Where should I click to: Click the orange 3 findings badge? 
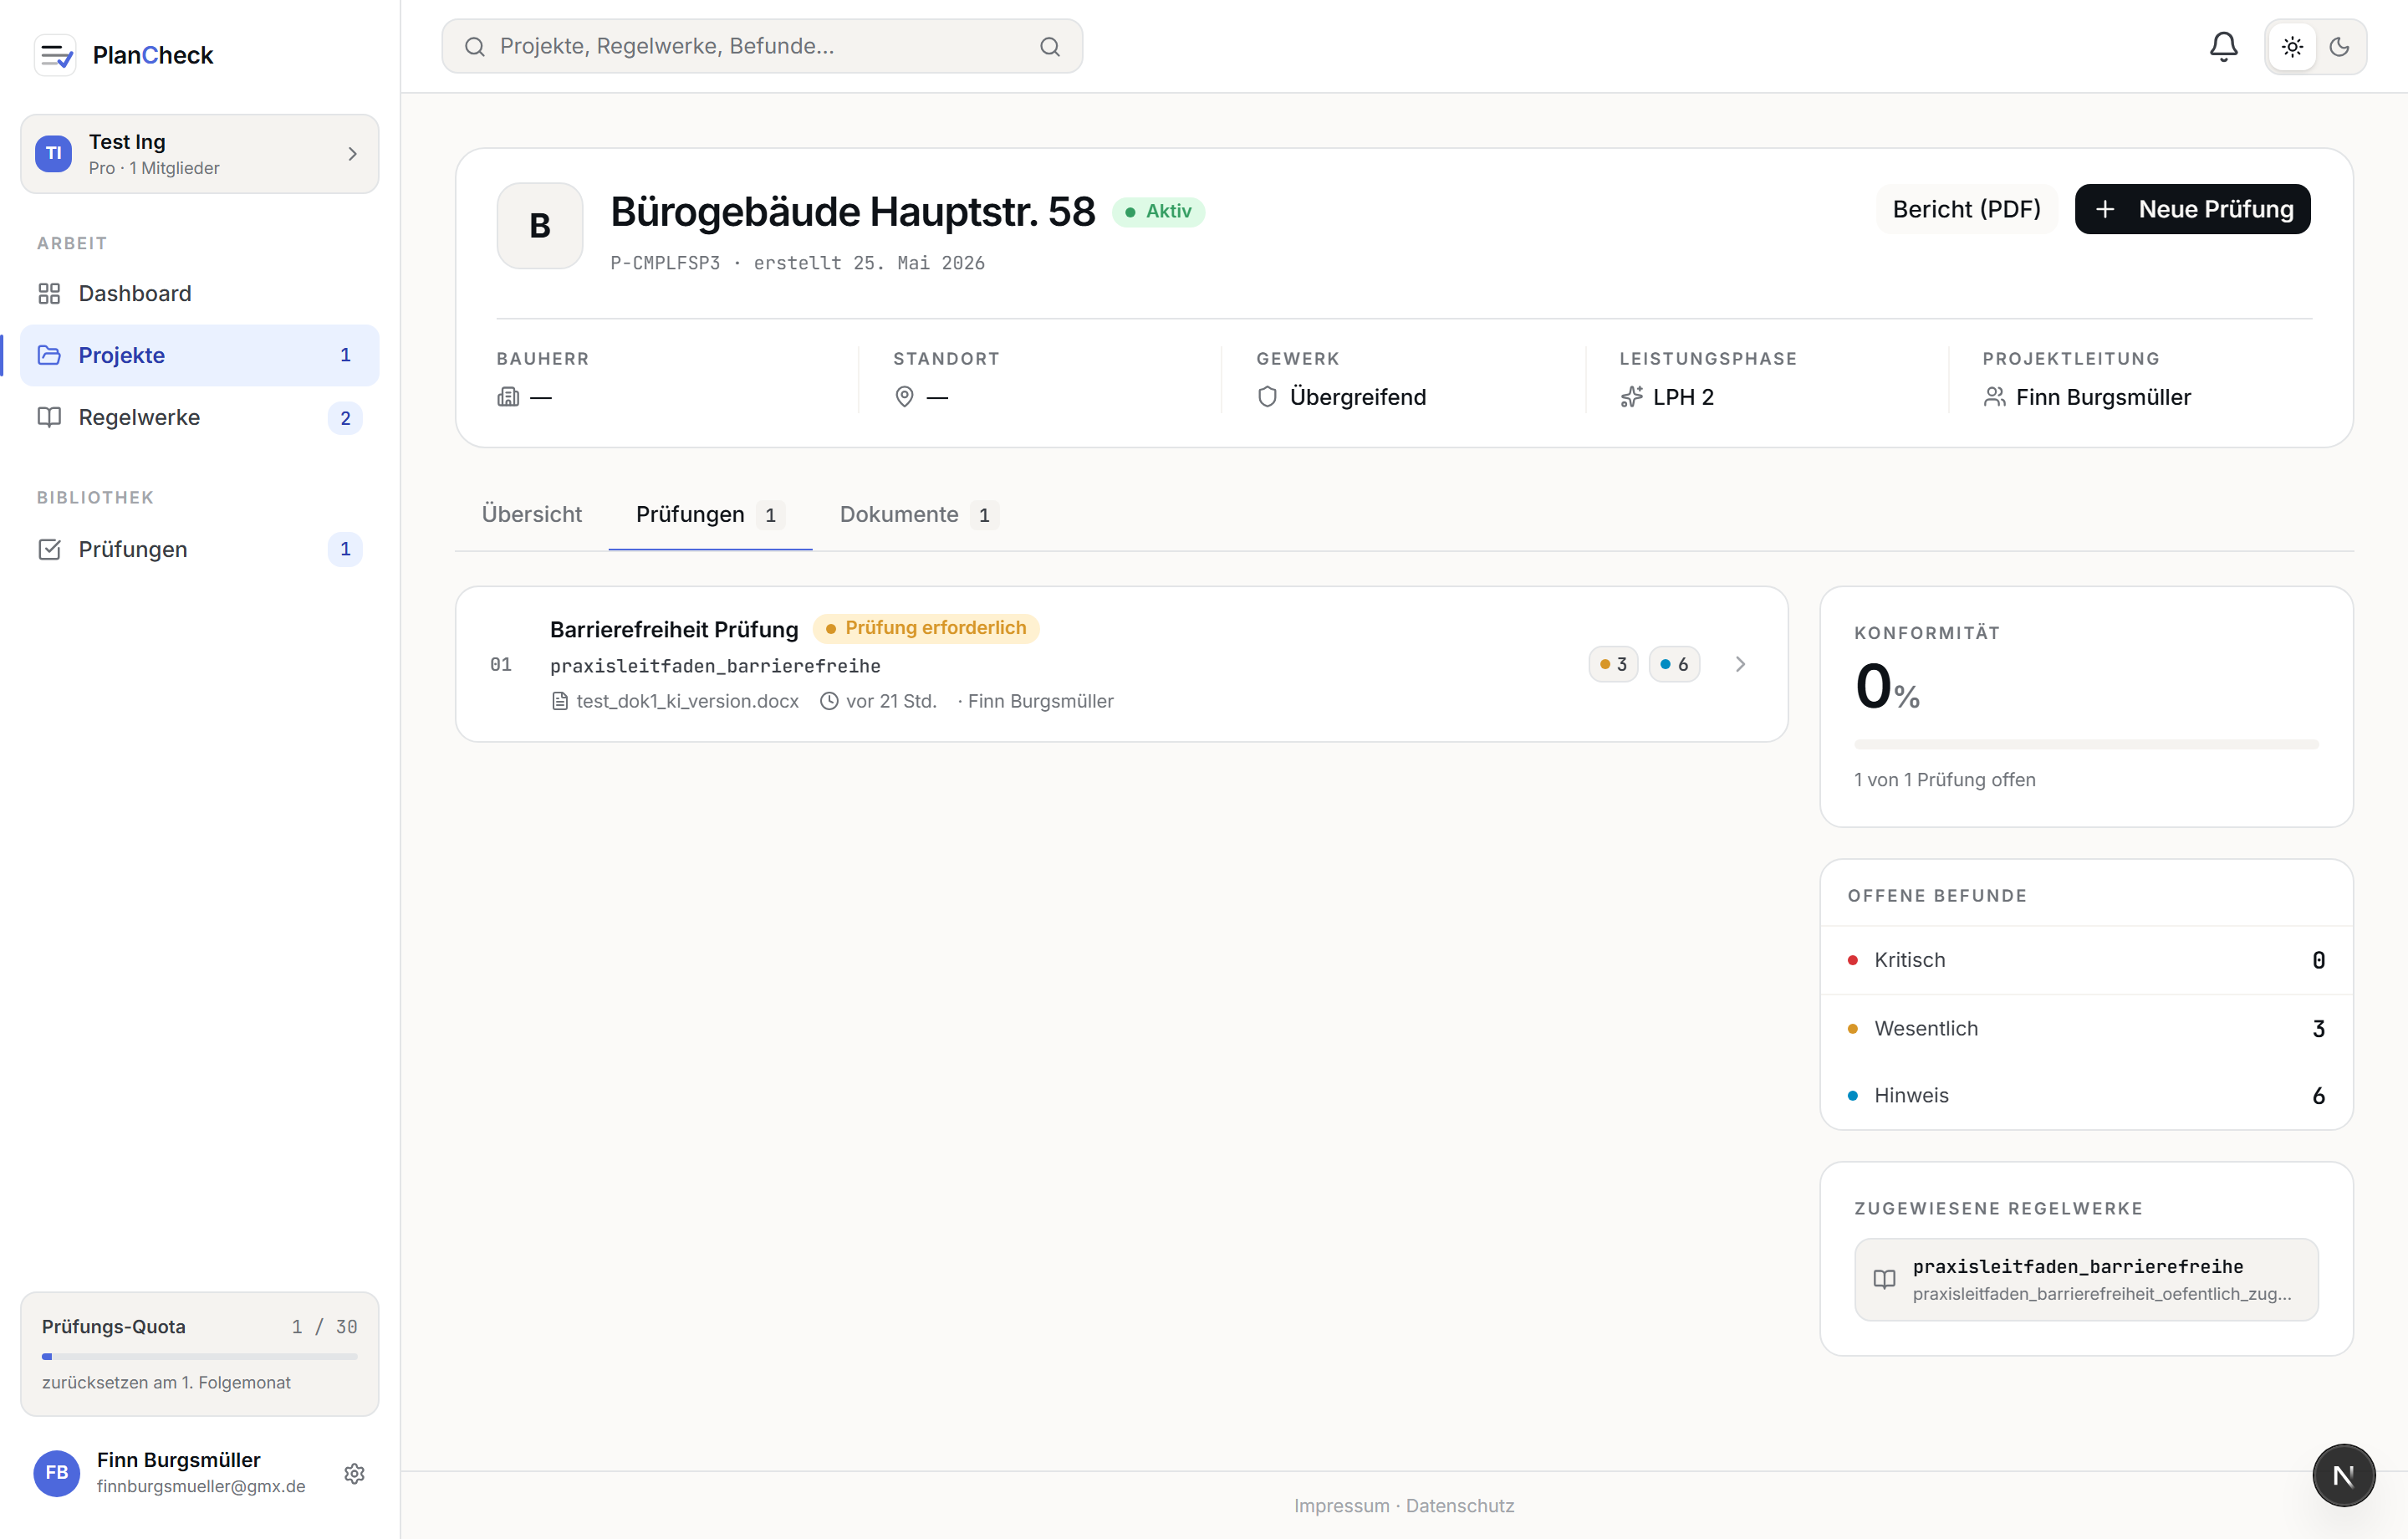point(1613,664)
